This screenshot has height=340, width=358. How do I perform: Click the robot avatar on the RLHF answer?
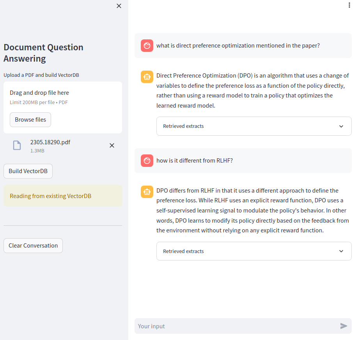pyautogui.click(x=147, y=192)
